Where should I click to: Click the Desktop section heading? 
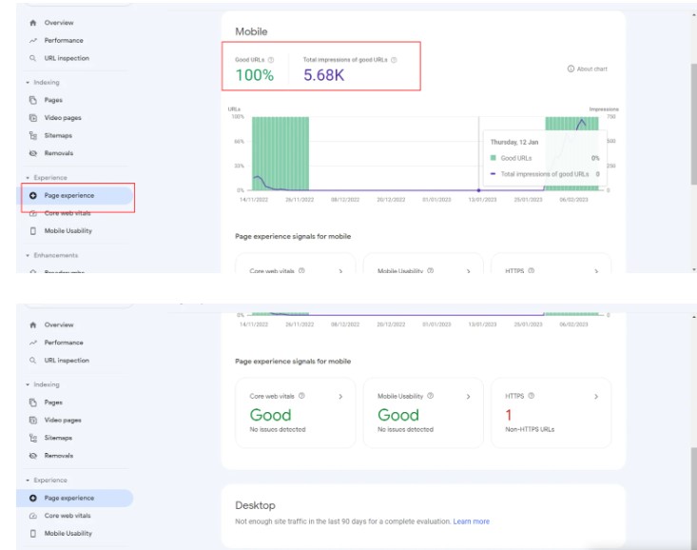[255, 505]
